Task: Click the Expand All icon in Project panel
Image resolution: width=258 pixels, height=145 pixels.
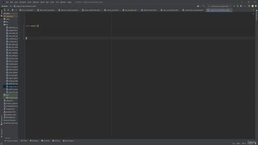Action: pos(5,10)
